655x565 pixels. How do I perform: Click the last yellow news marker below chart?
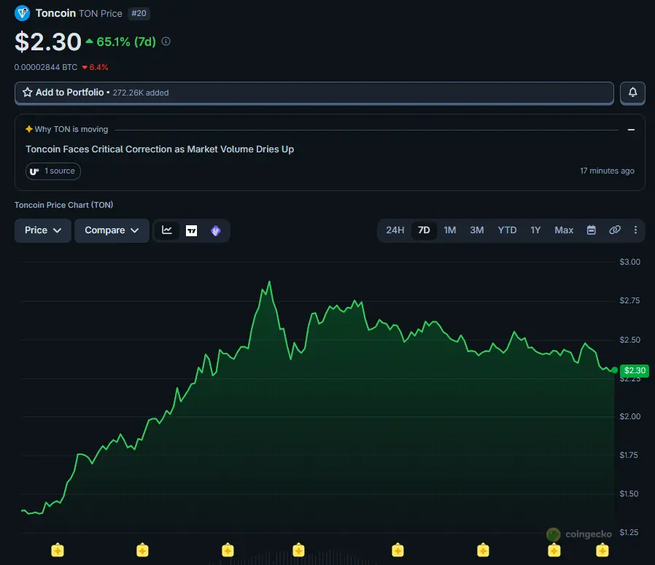tap(602, 550)
